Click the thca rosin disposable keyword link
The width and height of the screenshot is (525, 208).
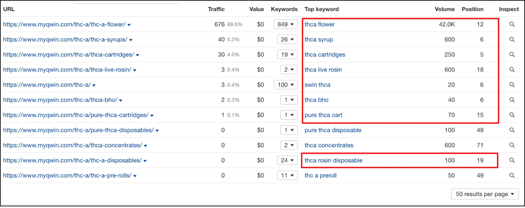tap(333, 160)
